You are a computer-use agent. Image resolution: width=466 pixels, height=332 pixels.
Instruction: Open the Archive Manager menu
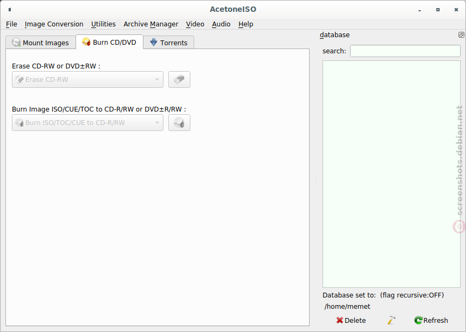point(151,24)
